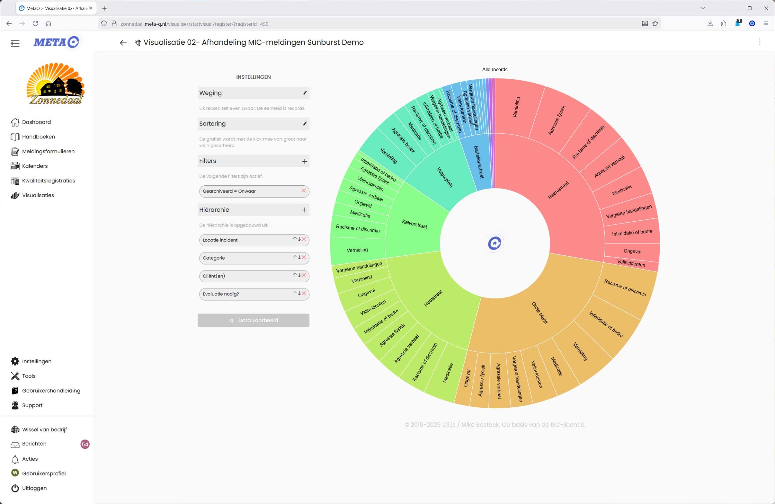Open the Acties bell item
This screenshot has height=504, width=775.
pyautogui.click(x=30, y=459)
